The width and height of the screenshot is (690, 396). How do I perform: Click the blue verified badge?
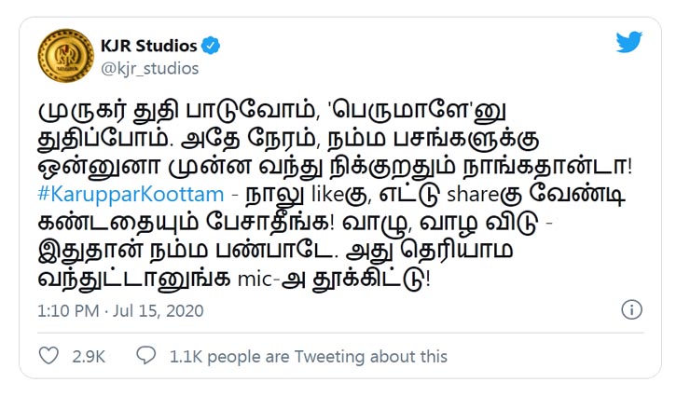(x=213, y=46)
